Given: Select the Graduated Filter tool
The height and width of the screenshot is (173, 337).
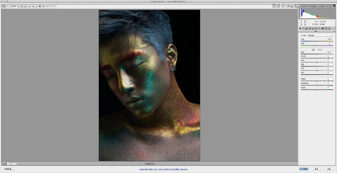Looking at the screenshot, I should [x=40, y=6].
